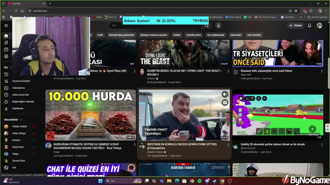Viewport: 330px width, 185px height.
Task: Go to YouTube Home in sidebar
Action: pyautogui.click(x=6, y=36)
